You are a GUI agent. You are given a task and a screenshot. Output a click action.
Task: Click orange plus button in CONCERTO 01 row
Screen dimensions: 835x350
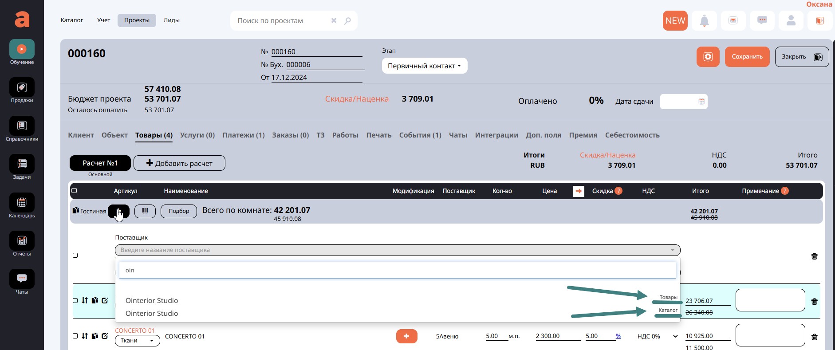tap(406, 336)
